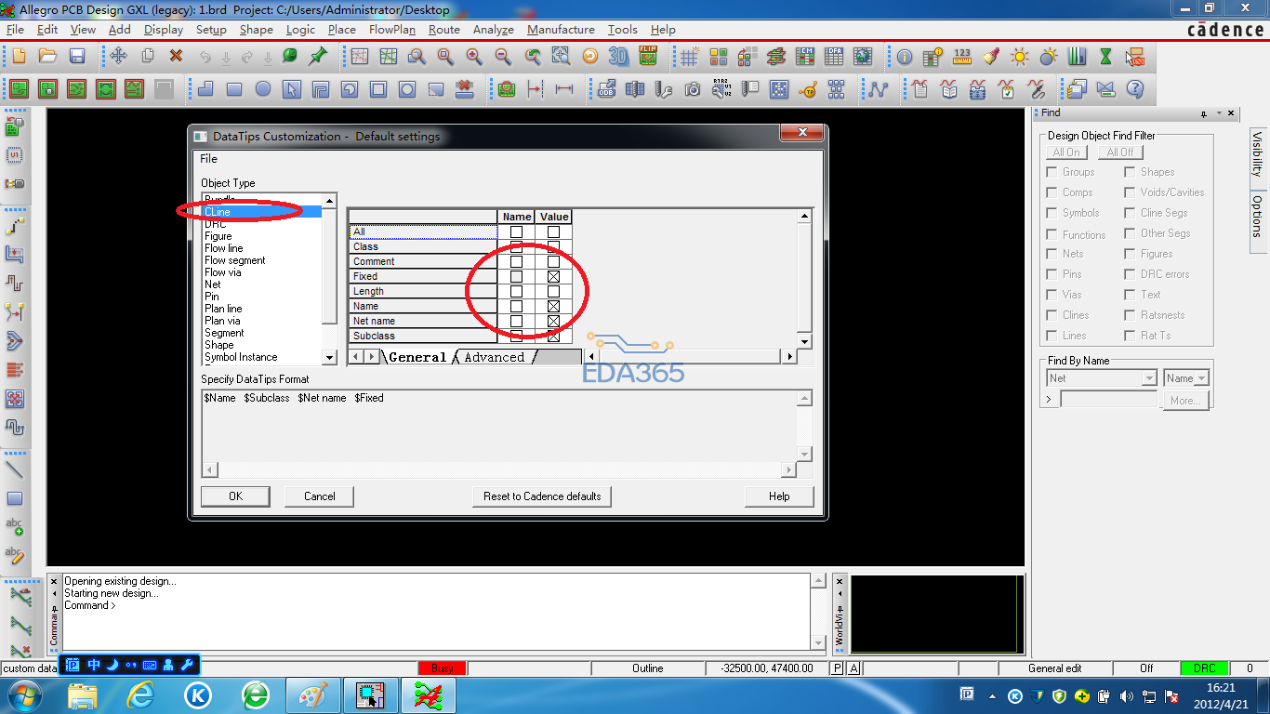The image size is (1270, 714).
Task: Click Object Type list scroll-down arrow
Action: 329,357
